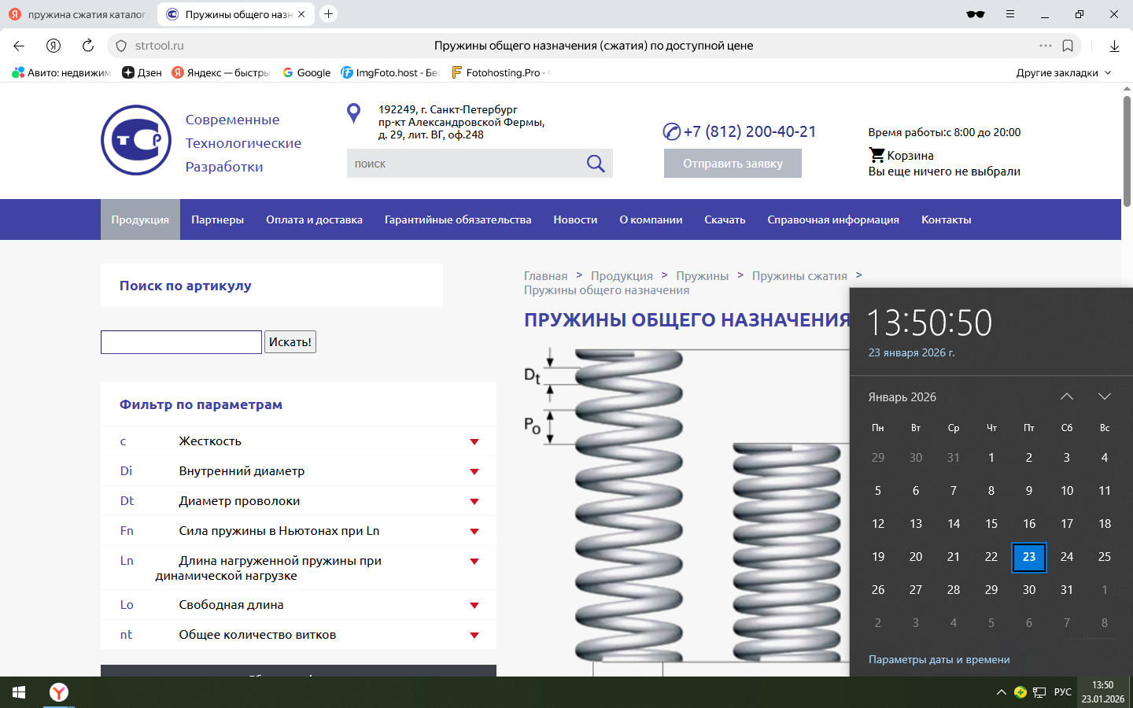Open the Продукция navigation menu item

140,219
